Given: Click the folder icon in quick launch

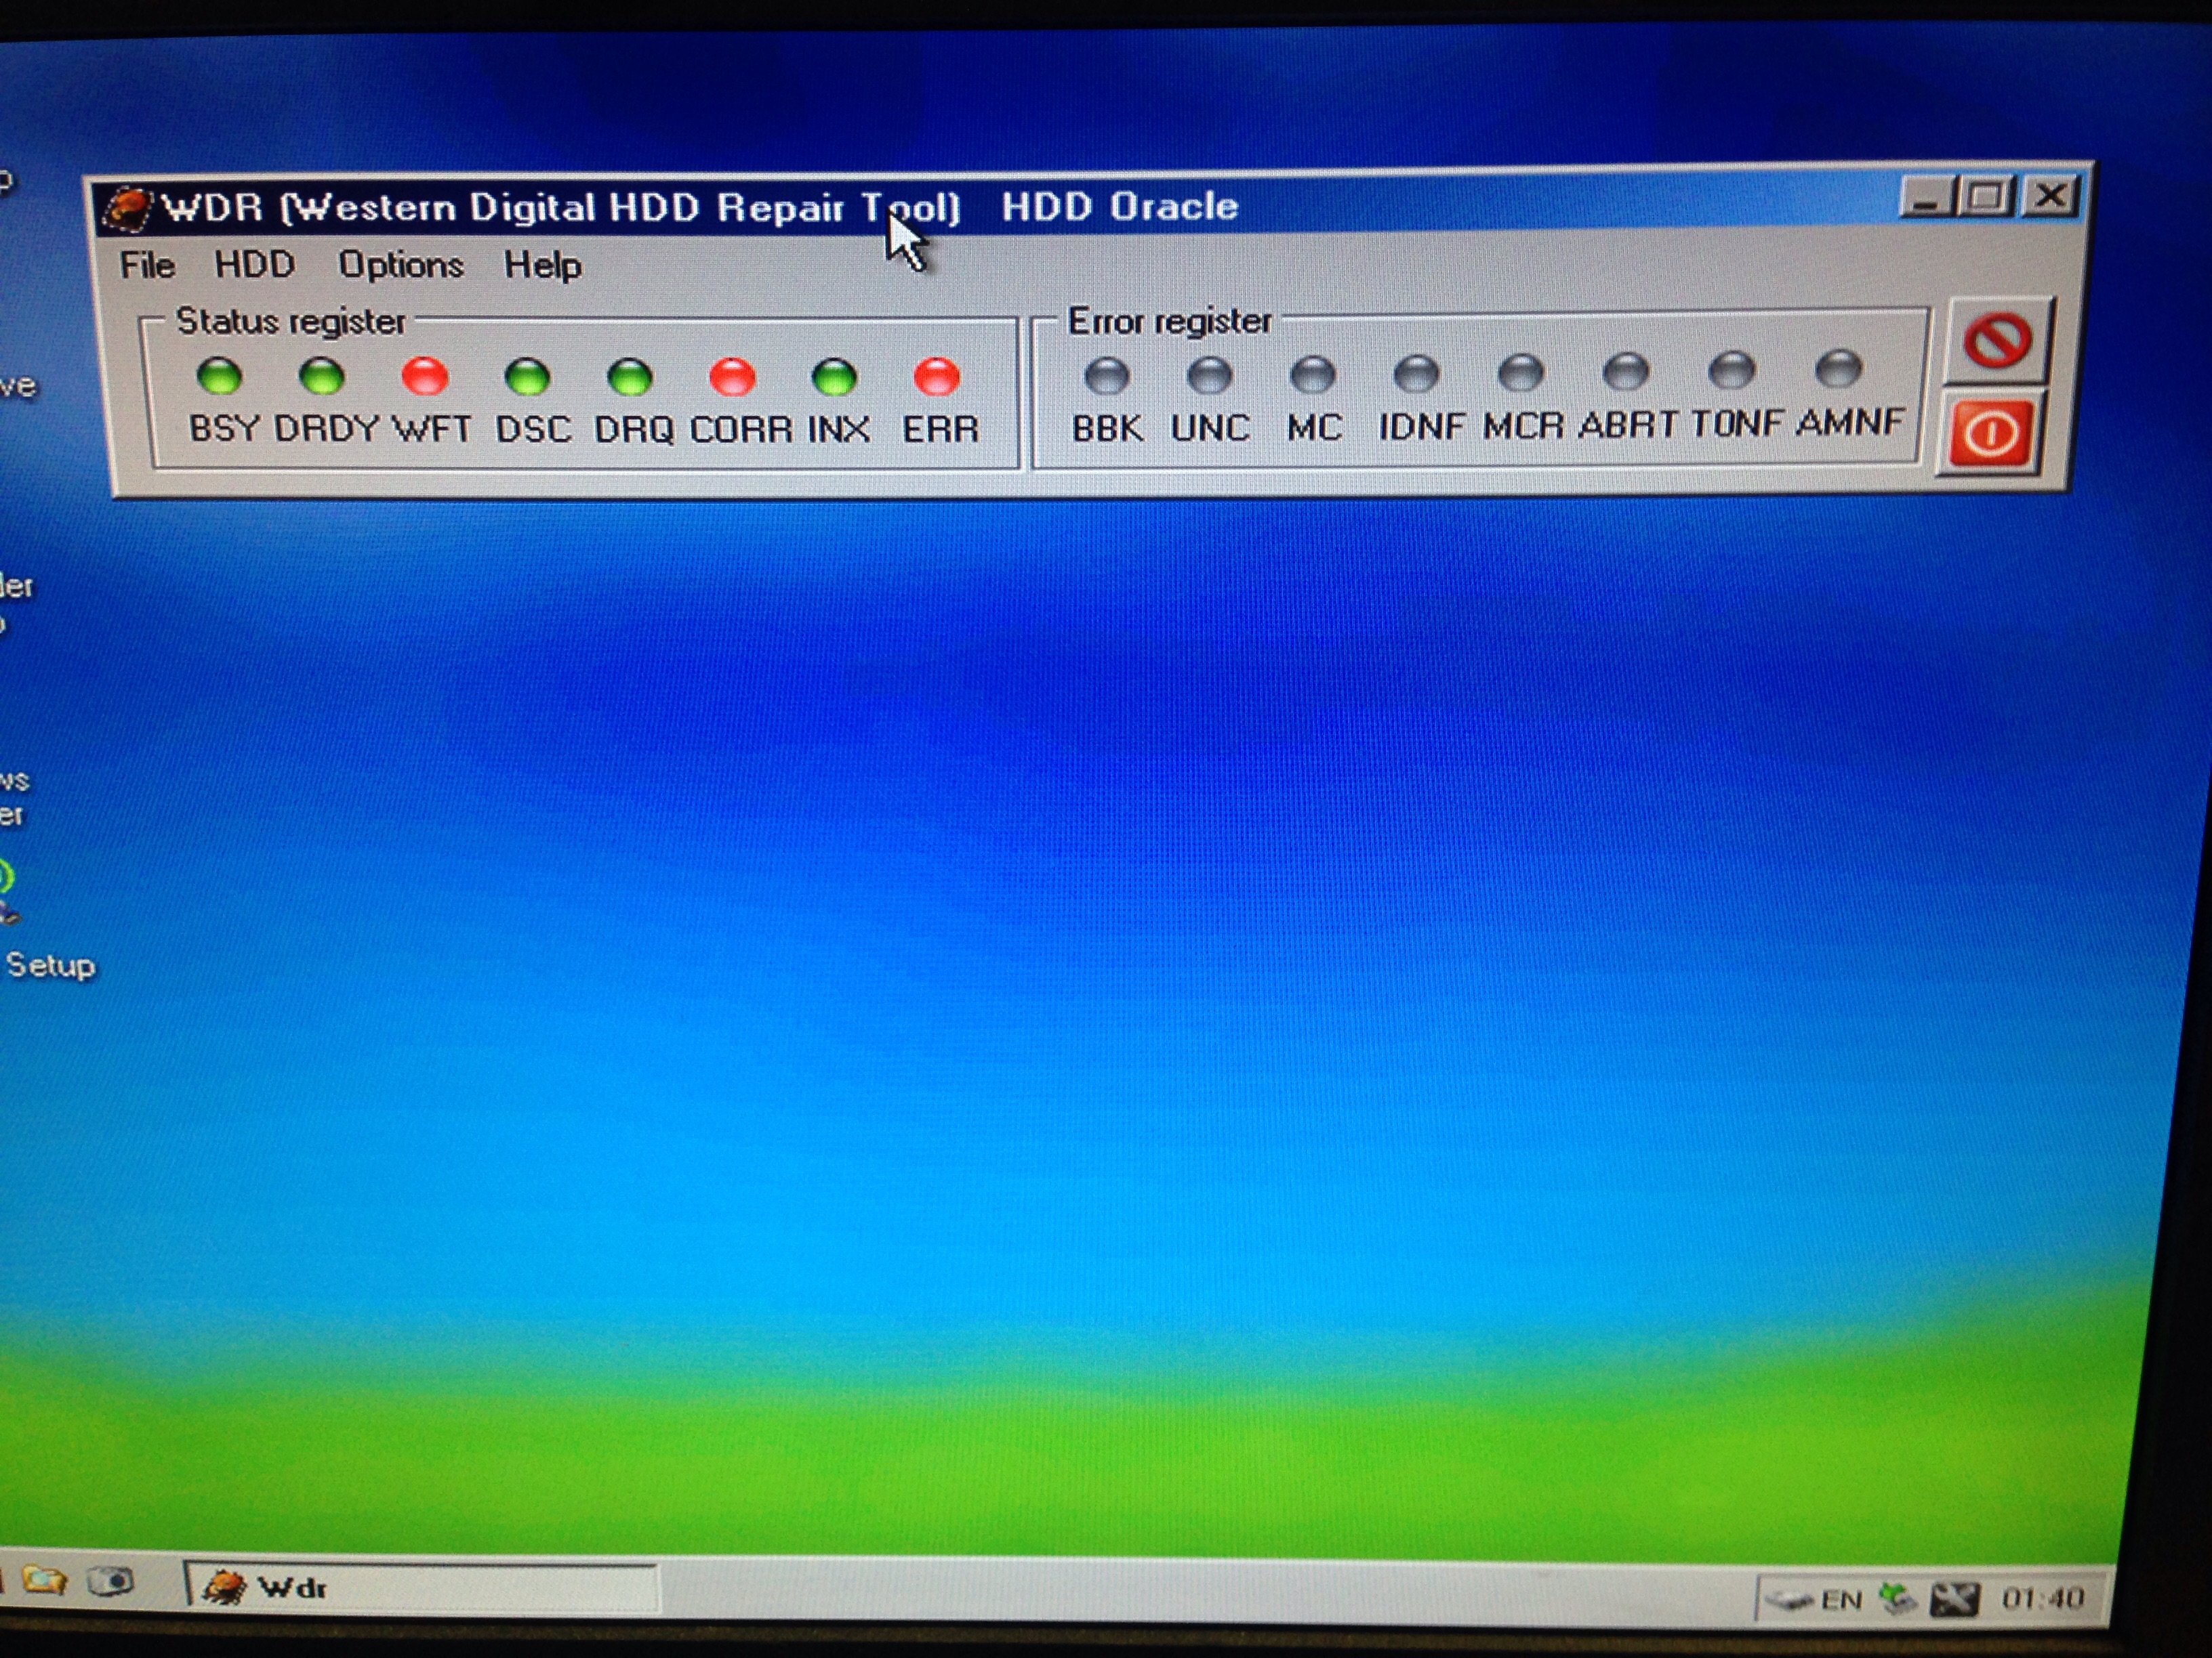Looking at the screenshot, I should pos(45,1581).
